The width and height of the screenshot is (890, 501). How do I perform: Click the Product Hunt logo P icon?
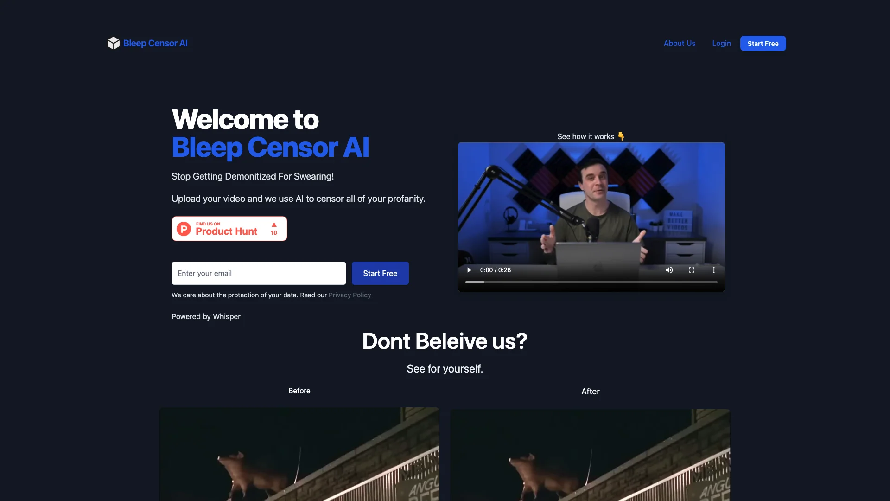tap(184, 228)
